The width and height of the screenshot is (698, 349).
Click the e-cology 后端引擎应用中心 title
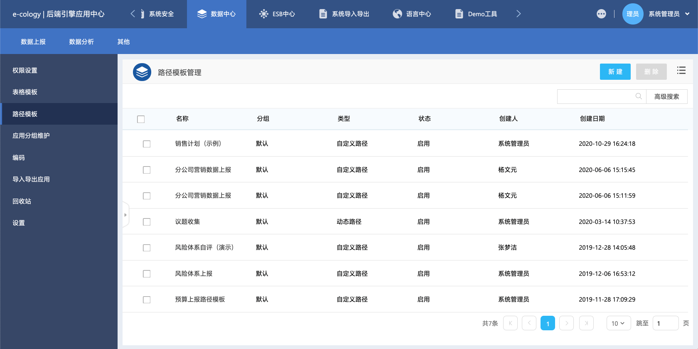[59, 14]
